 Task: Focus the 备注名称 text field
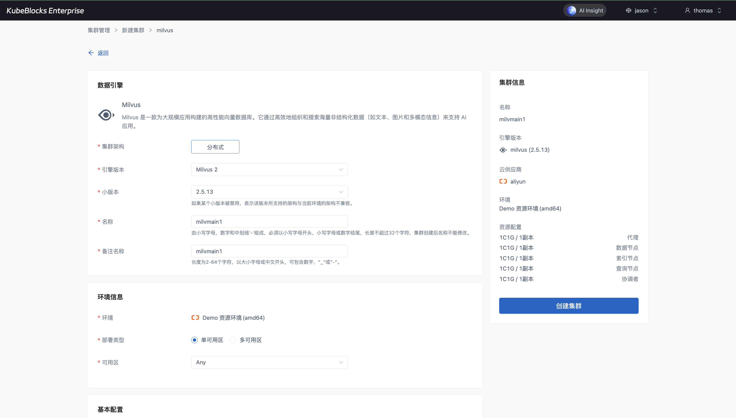coord(269,251)
